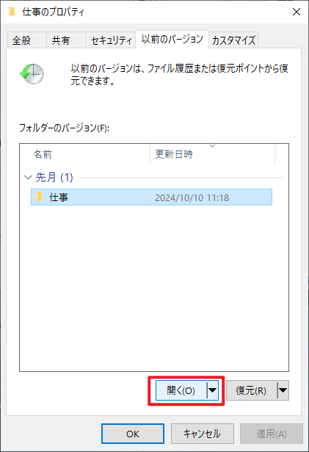Click the 先月 (1) group label
309x452 pixels.
pyautogui.click(x=54, y=178)
